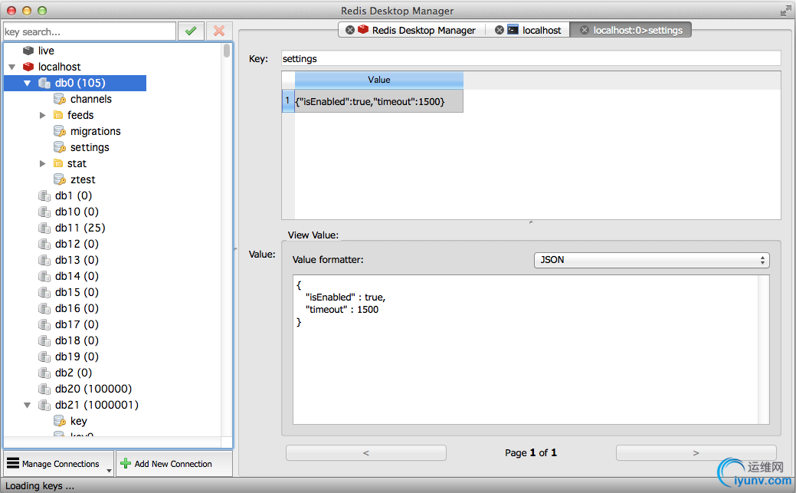Click the Manage Connections button
The height and width of the screenshot is (493, 796).
(58, 464)
